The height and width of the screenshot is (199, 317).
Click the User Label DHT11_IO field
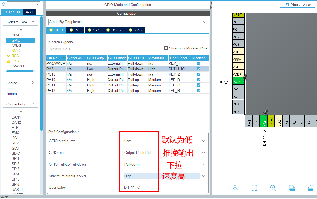(165, 188)
